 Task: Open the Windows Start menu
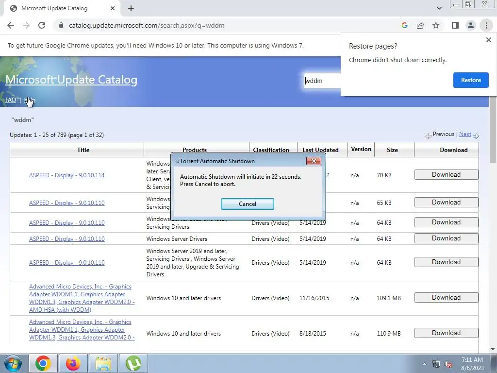click(x=13, y=363)
